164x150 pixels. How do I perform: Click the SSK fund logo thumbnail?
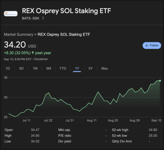point(11,14)
